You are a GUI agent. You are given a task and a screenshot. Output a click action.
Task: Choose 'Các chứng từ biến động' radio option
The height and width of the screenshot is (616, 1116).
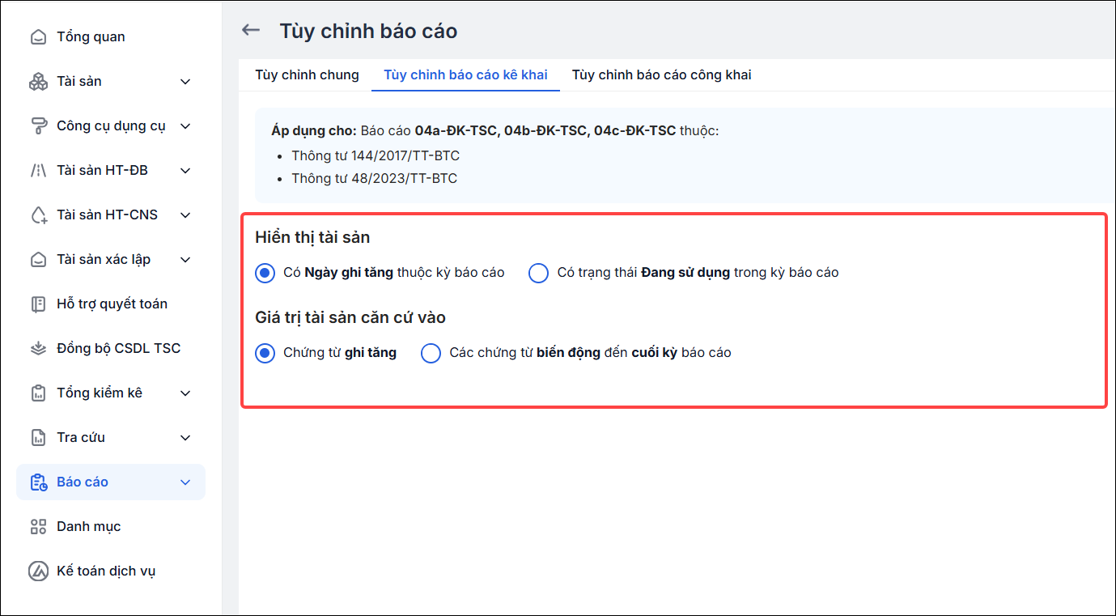coord(431,353)
